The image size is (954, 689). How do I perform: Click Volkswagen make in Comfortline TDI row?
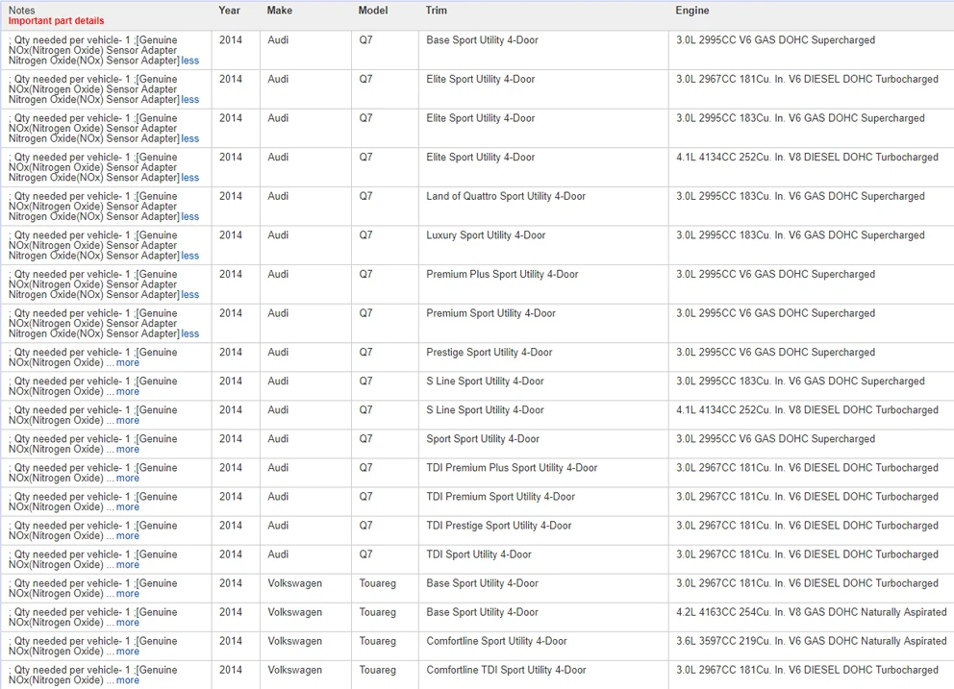pyautogui.click(x=294, y=670)
